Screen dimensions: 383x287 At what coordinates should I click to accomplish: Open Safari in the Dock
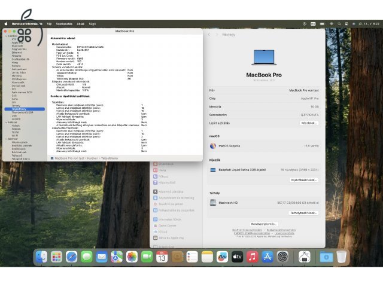pos(72,257)
